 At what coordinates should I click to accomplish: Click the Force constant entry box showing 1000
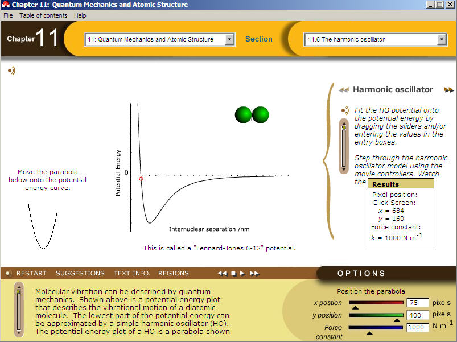418,327
